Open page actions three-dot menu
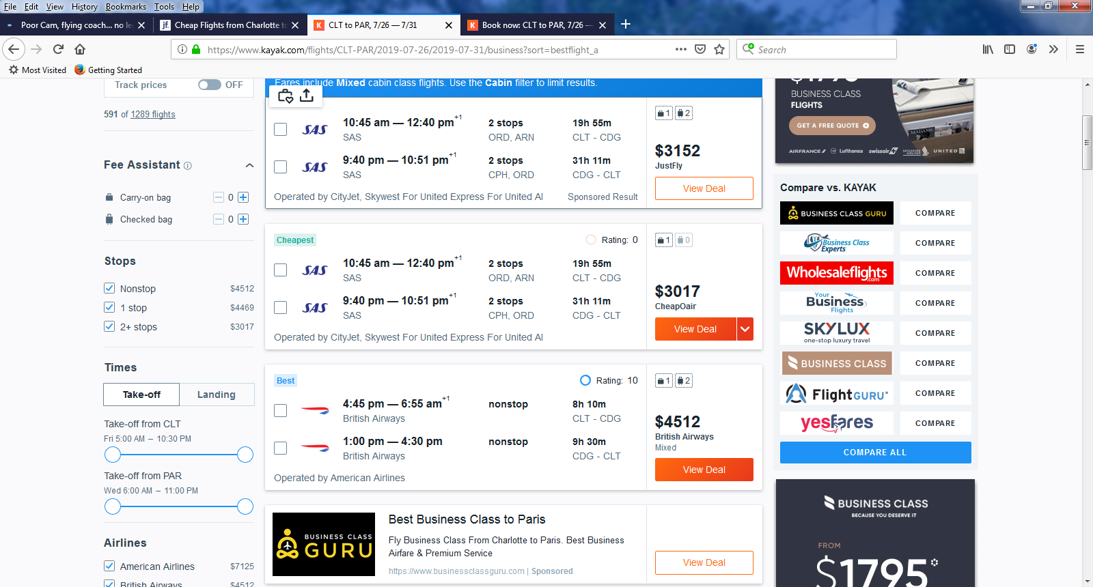The width and height of the screenshot is (1093, 587). [681, 49]
